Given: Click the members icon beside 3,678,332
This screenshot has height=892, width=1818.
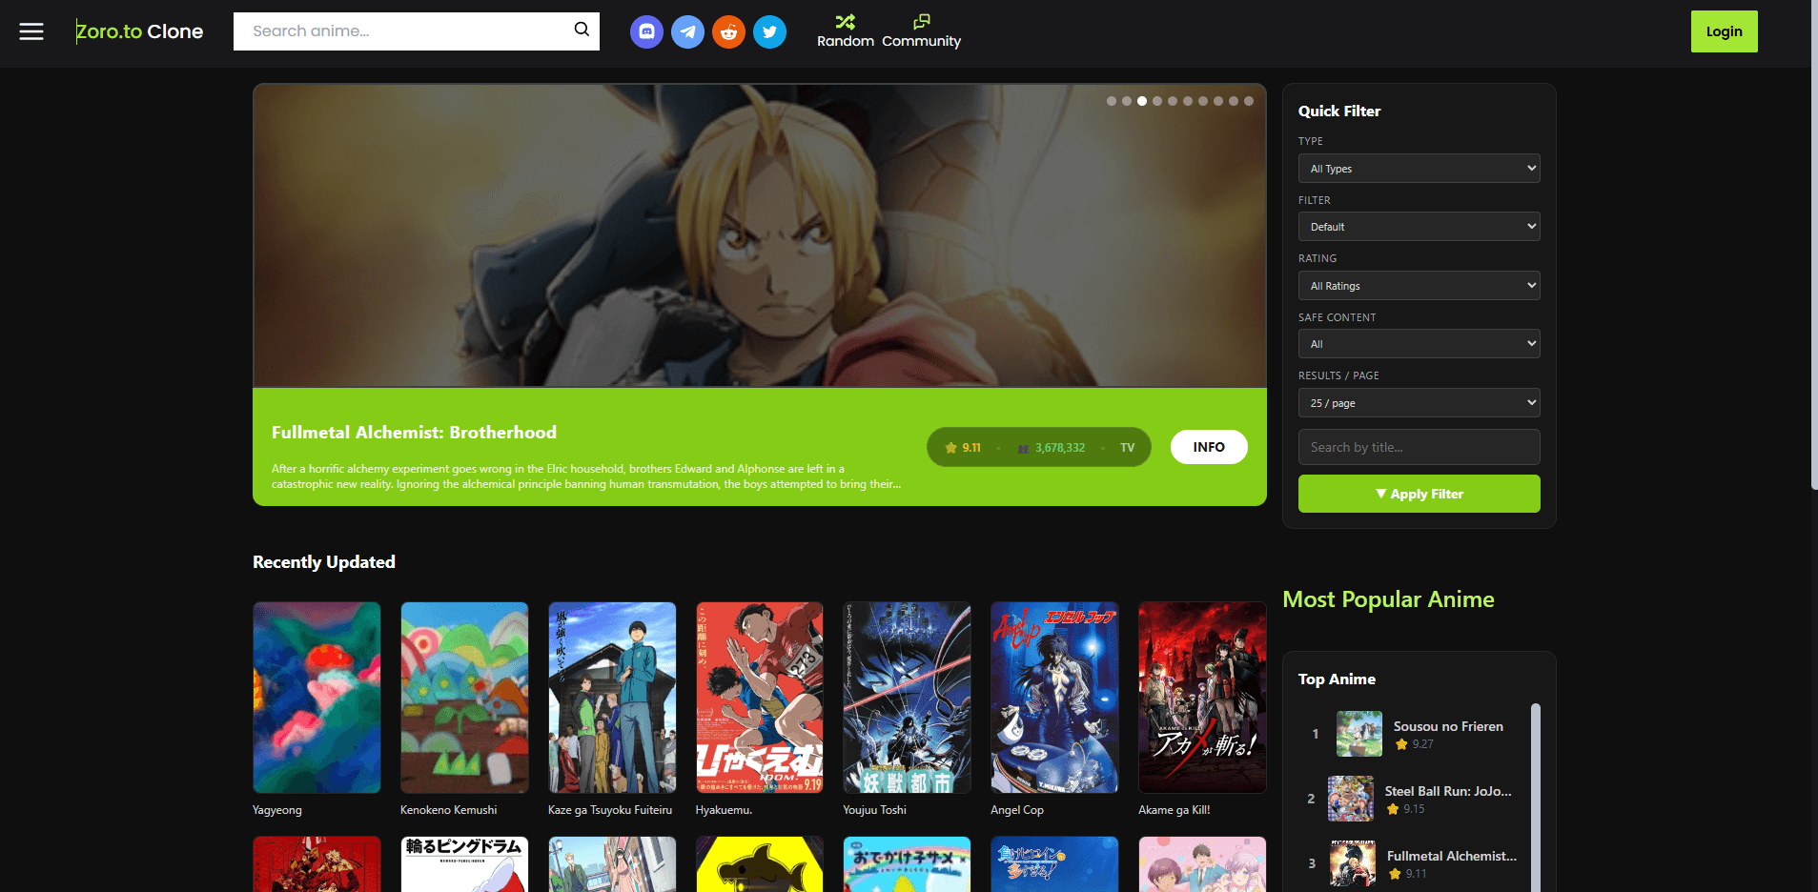Looking at the screenshot, I should tap(1024, 448).
